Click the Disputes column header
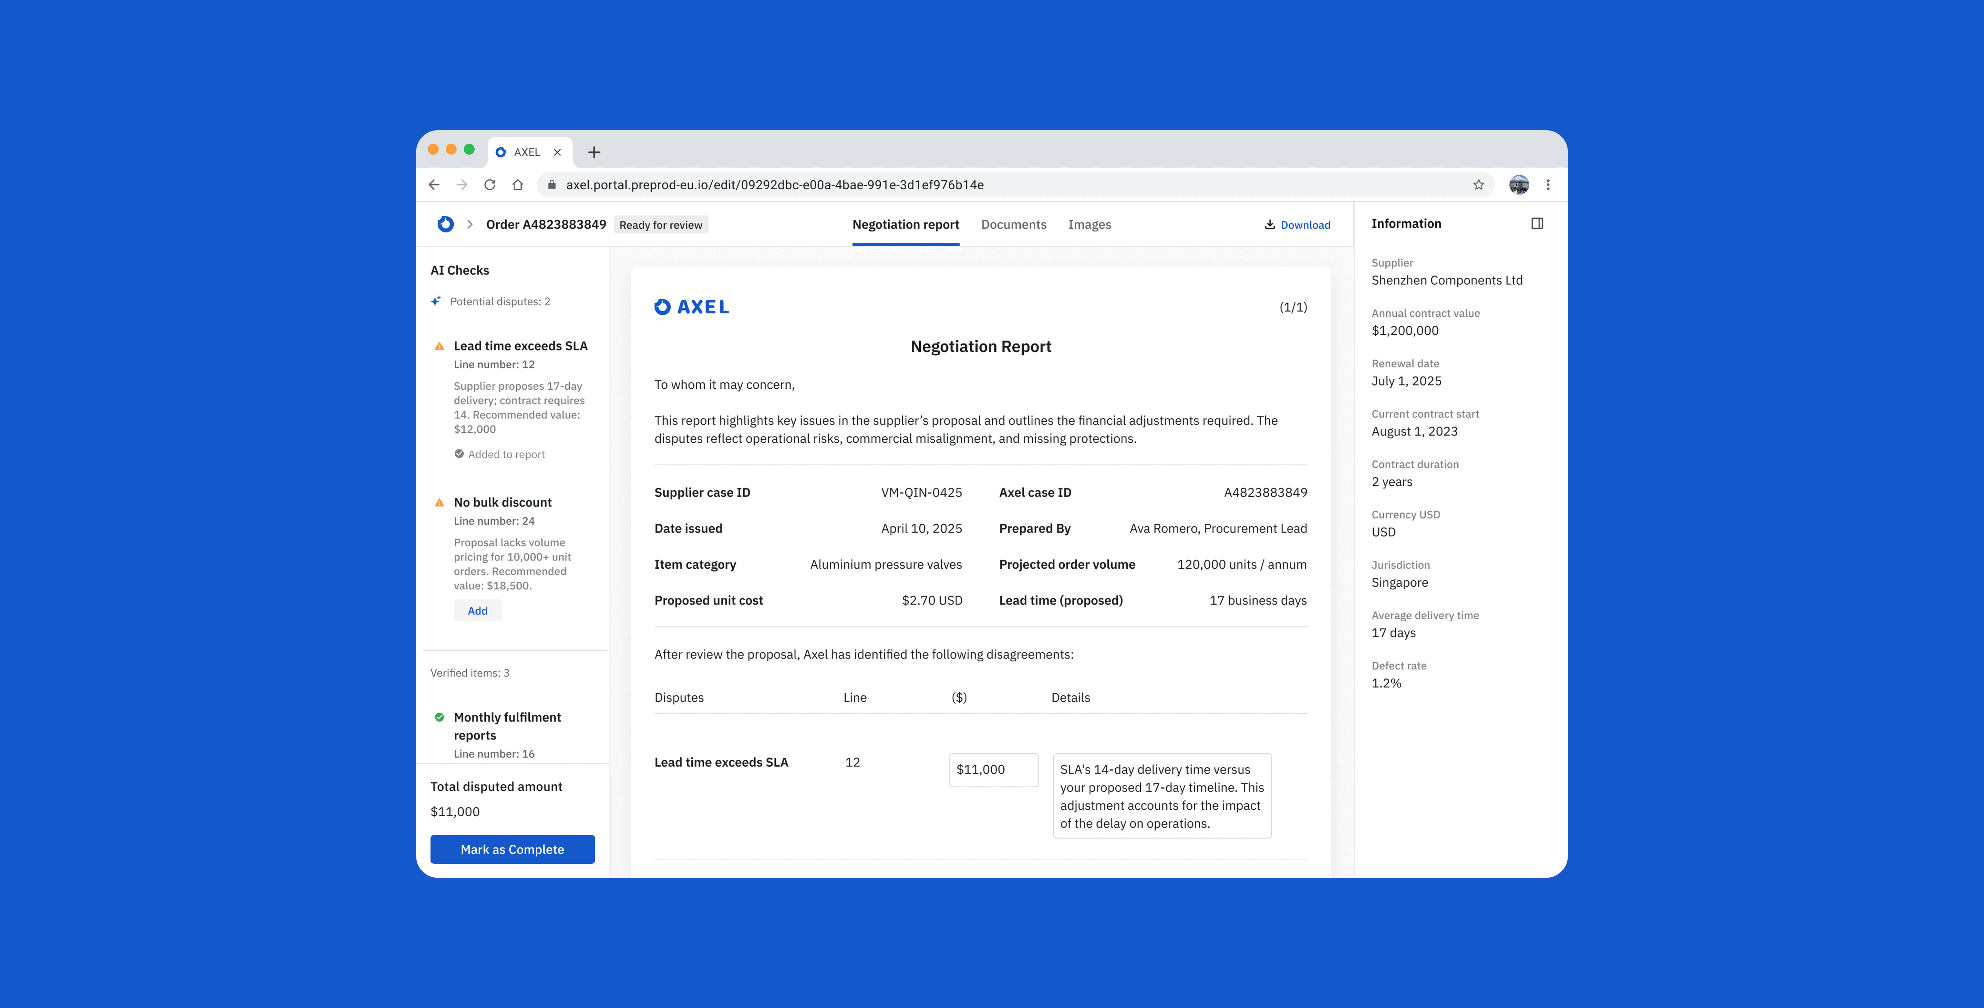 point(679,698)
